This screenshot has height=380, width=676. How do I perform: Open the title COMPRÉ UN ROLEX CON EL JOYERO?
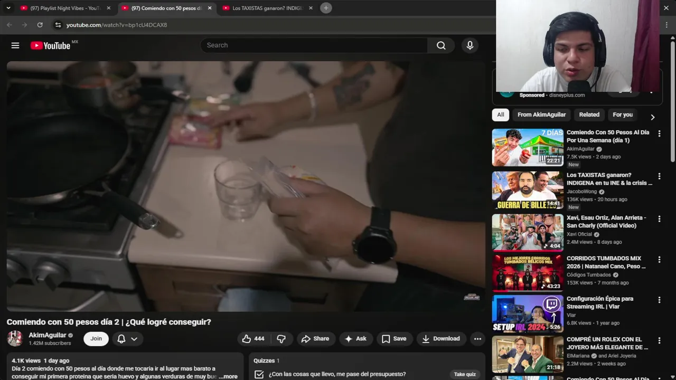click(x=607, y=344)
